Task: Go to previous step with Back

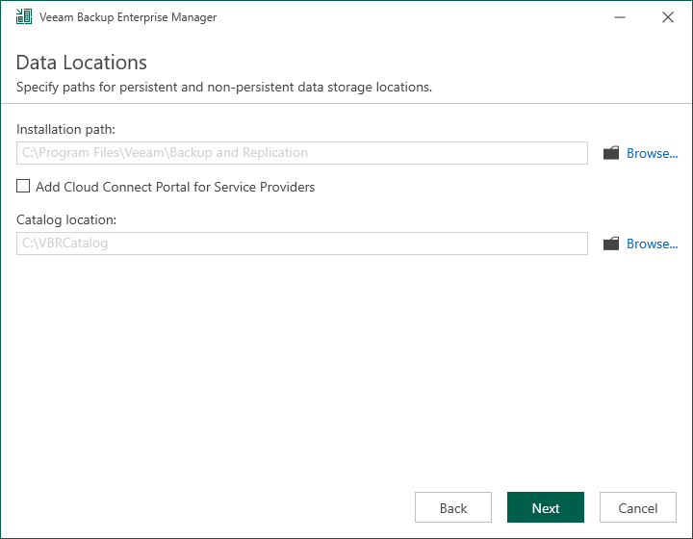Action: pos(453,507)
